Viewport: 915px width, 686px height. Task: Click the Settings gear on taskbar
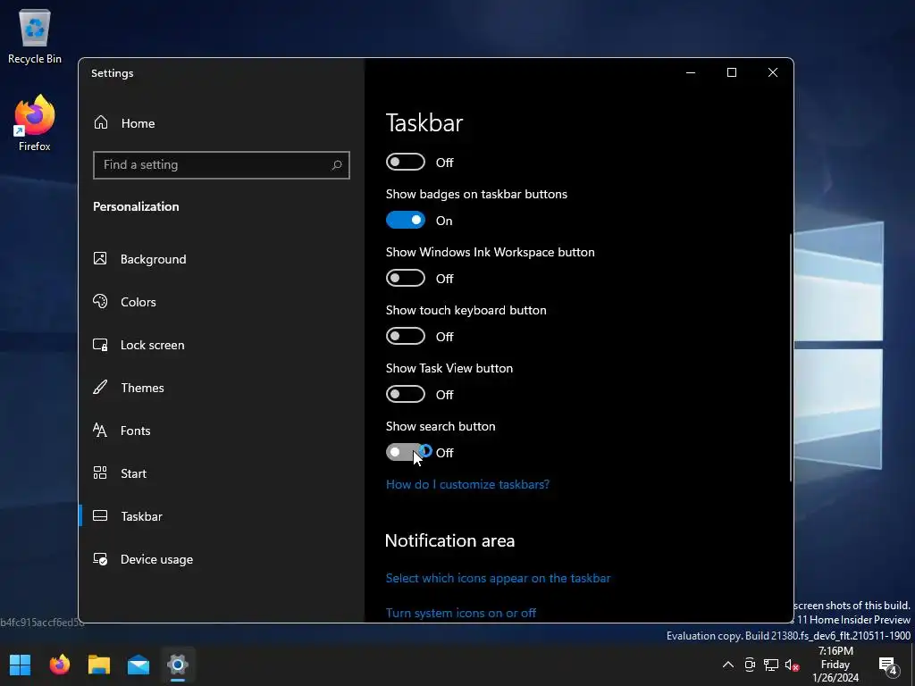click(x=178, y=665)
